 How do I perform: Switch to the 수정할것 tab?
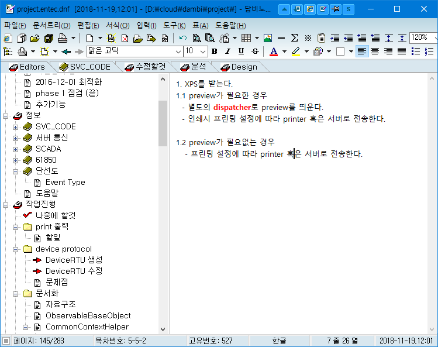146,67
